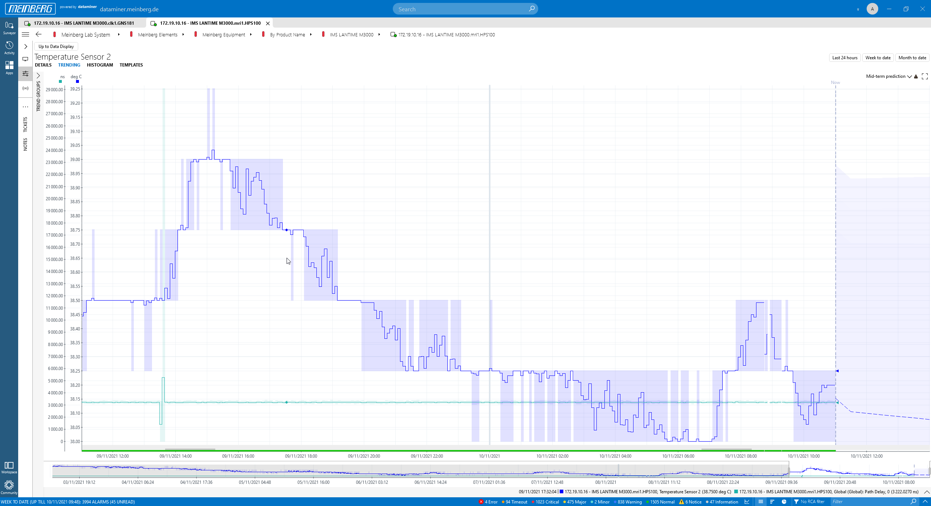
Task: Toggle the 475 Major alarm filter
Action: 575,502
